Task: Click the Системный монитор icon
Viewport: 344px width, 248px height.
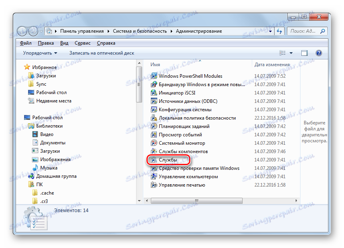Action: coord(154,143)
